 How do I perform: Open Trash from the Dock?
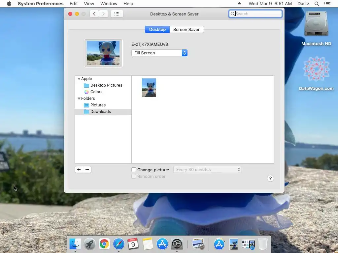[x=263, y=244]
